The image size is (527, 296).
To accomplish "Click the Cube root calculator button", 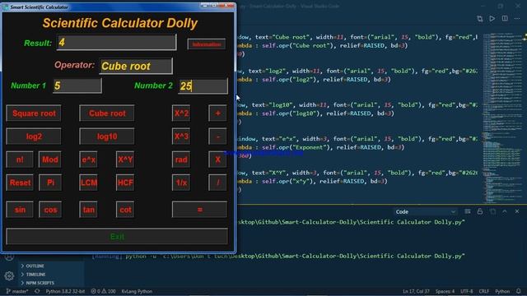I will pos(107,113).
